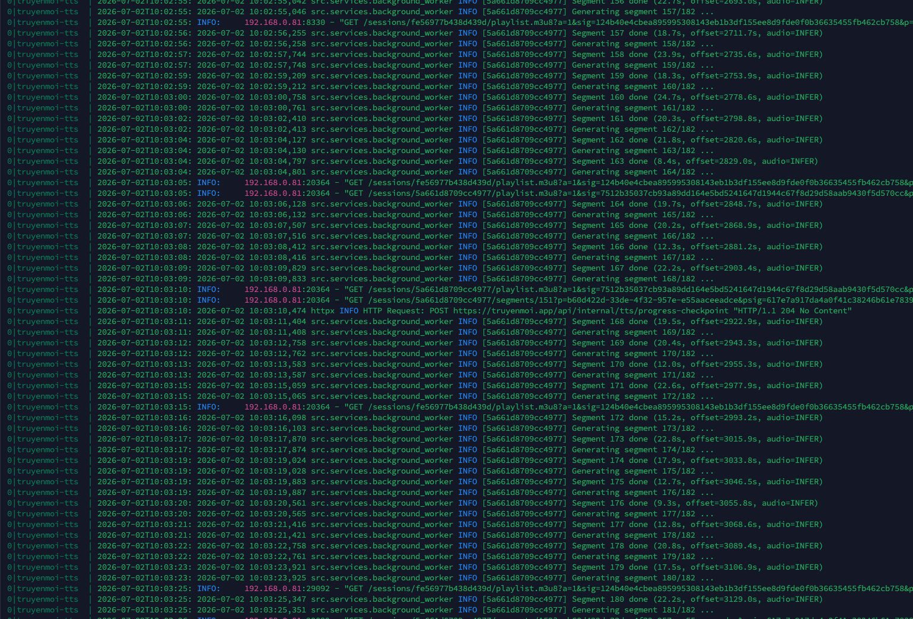Click 10:03:05 GET playlist for session 5a661d8709cc4977

(x=628, y=193)
